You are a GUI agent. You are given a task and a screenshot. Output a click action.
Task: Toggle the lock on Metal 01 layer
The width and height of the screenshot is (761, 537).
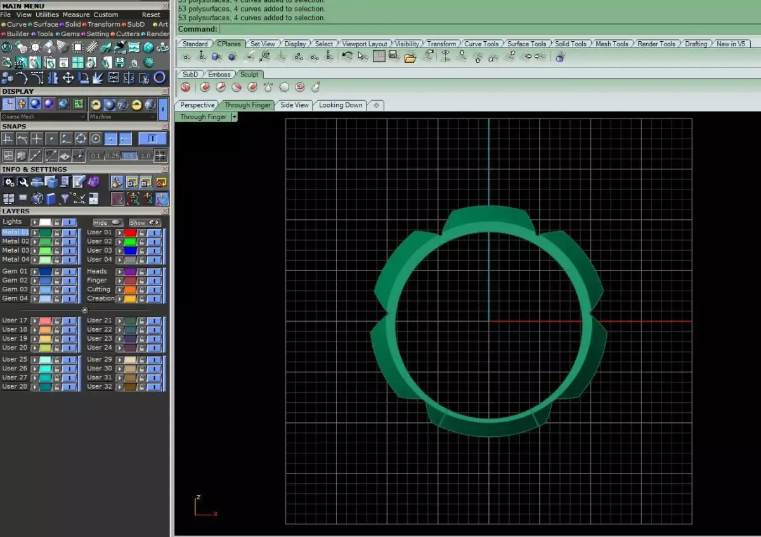[57, 232]
